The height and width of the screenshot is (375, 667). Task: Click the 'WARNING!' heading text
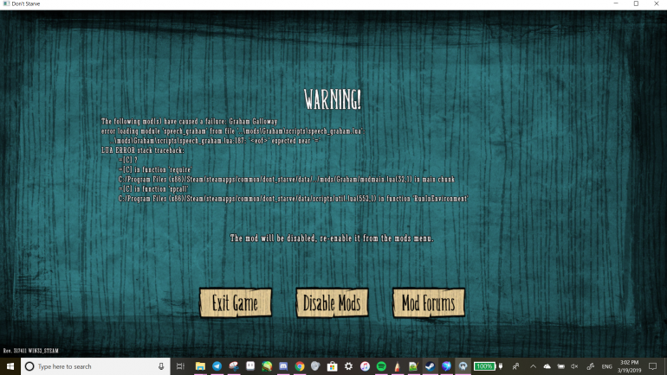[333, 99]
